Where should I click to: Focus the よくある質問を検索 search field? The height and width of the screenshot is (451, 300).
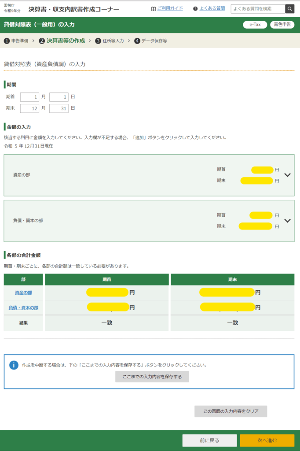[x=258, y=9]
